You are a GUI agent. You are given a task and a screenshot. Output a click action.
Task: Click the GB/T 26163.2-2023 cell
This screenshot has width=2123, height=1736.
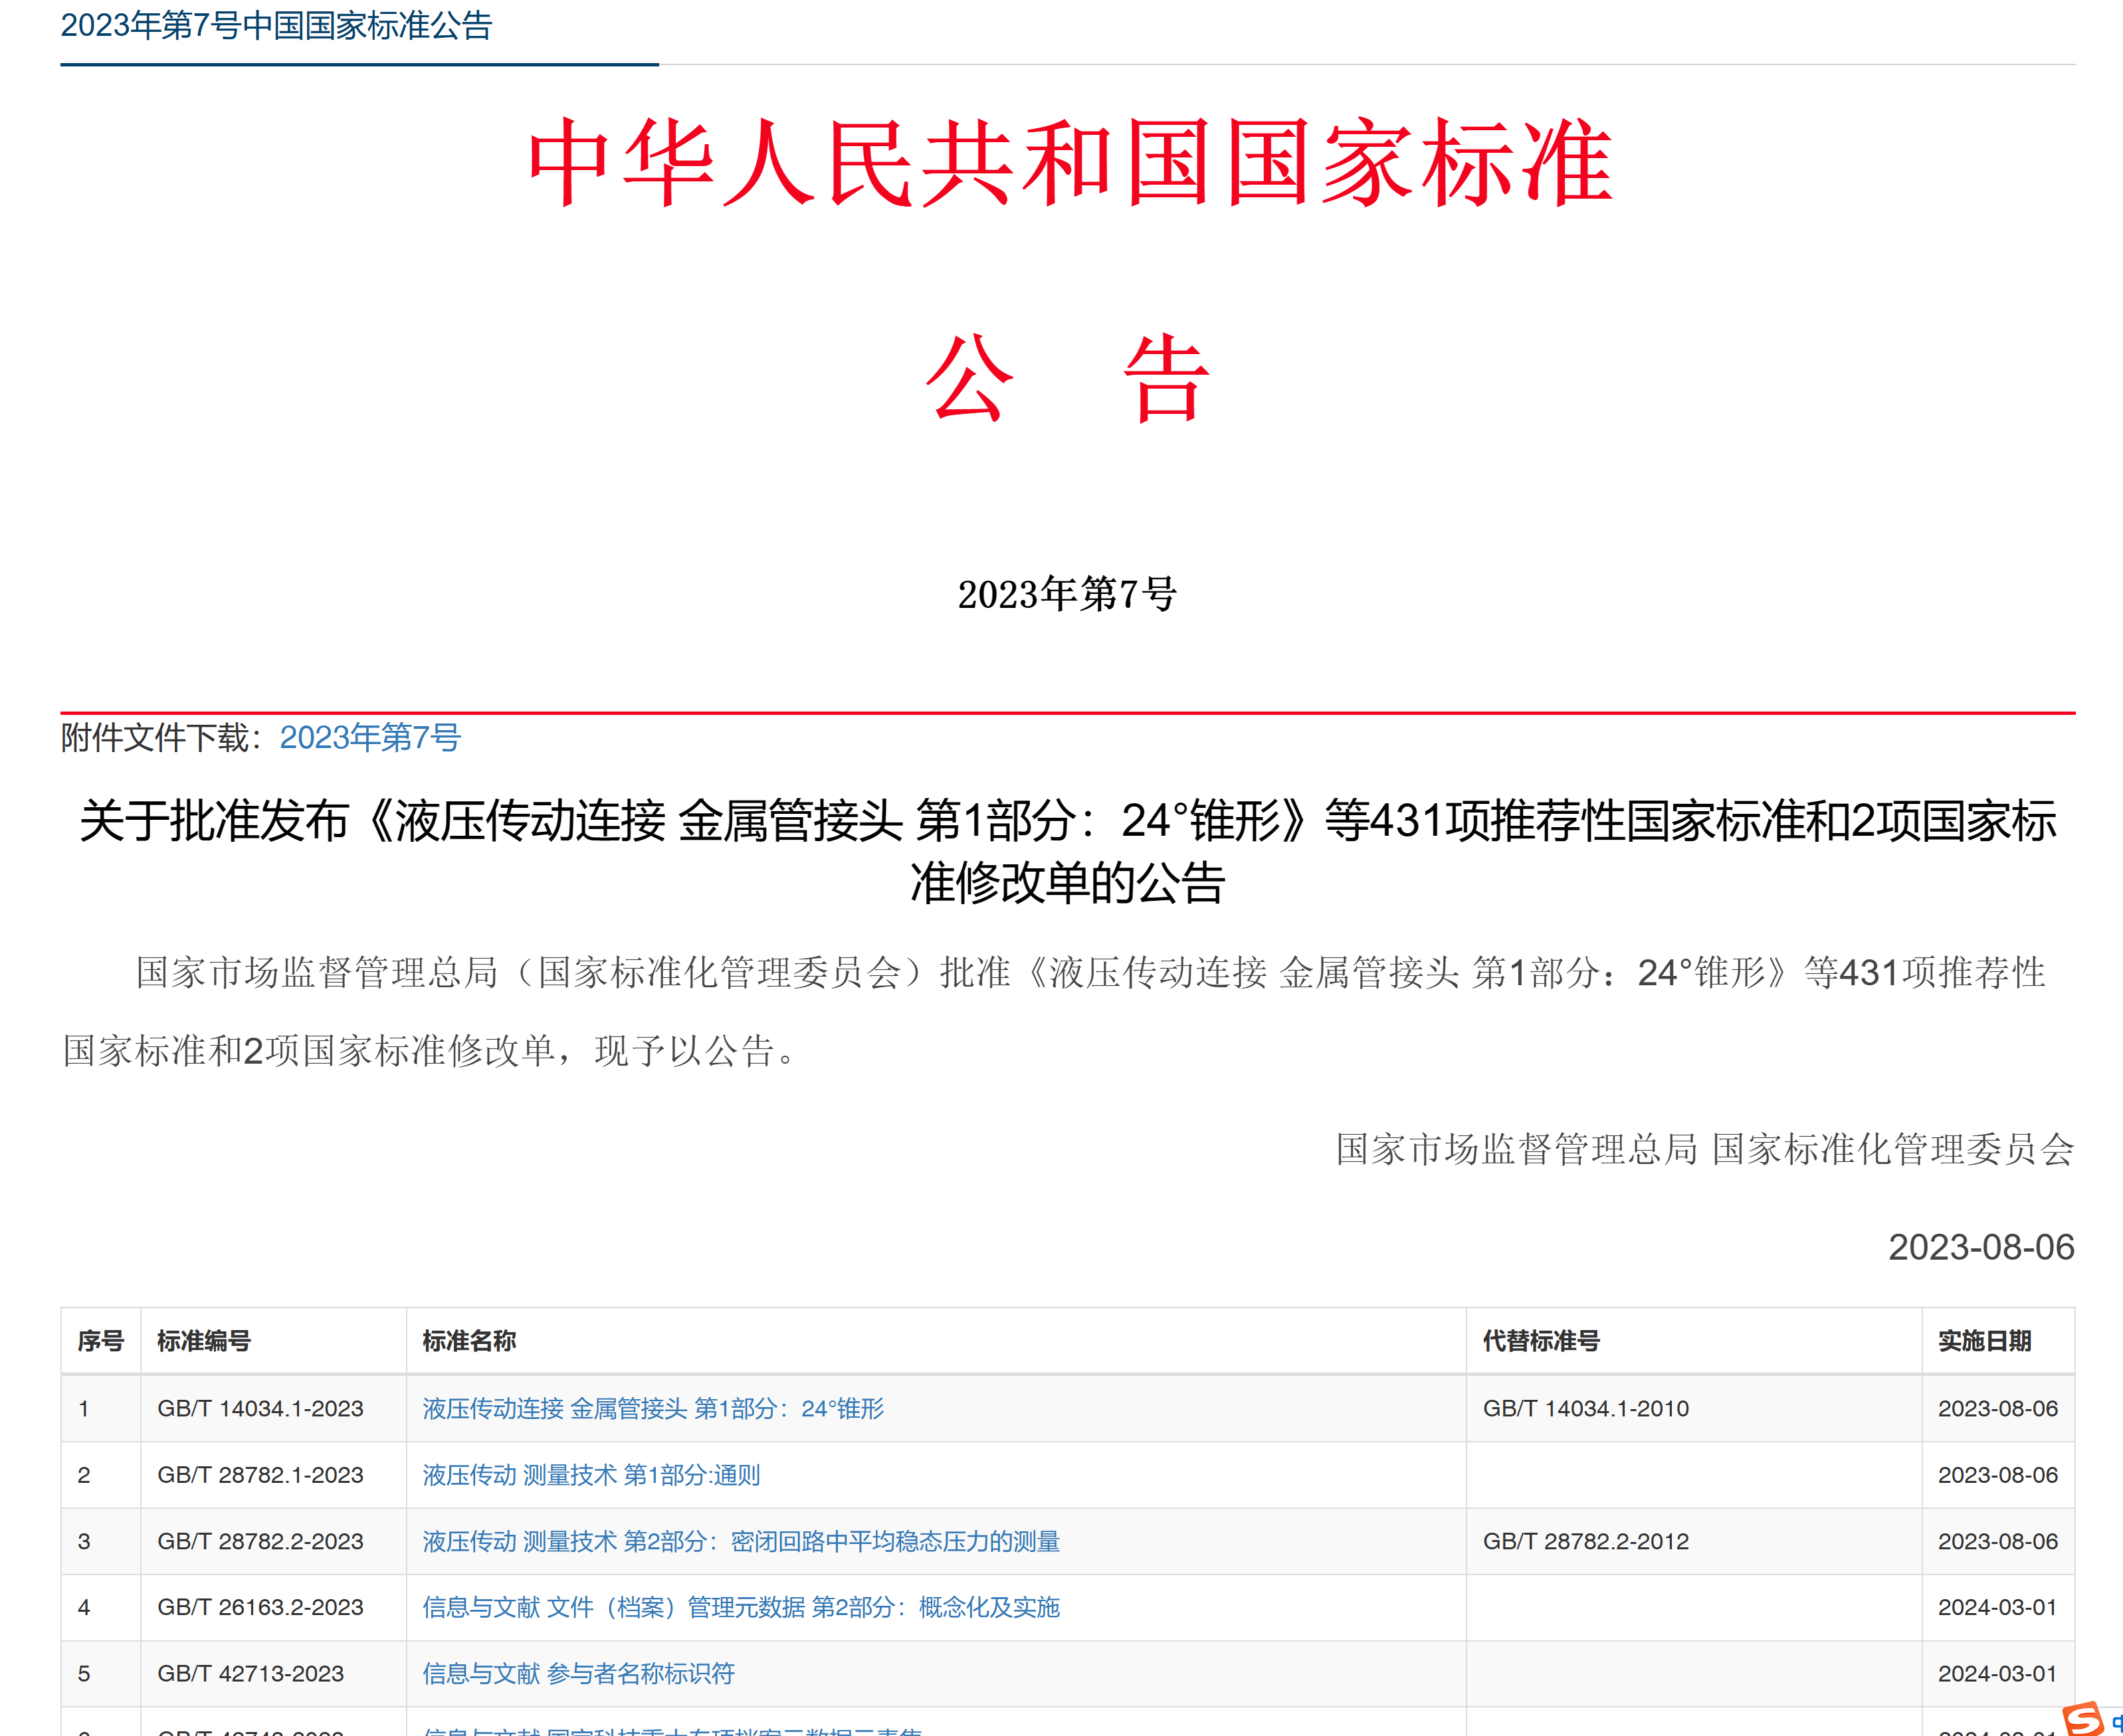260,1607
